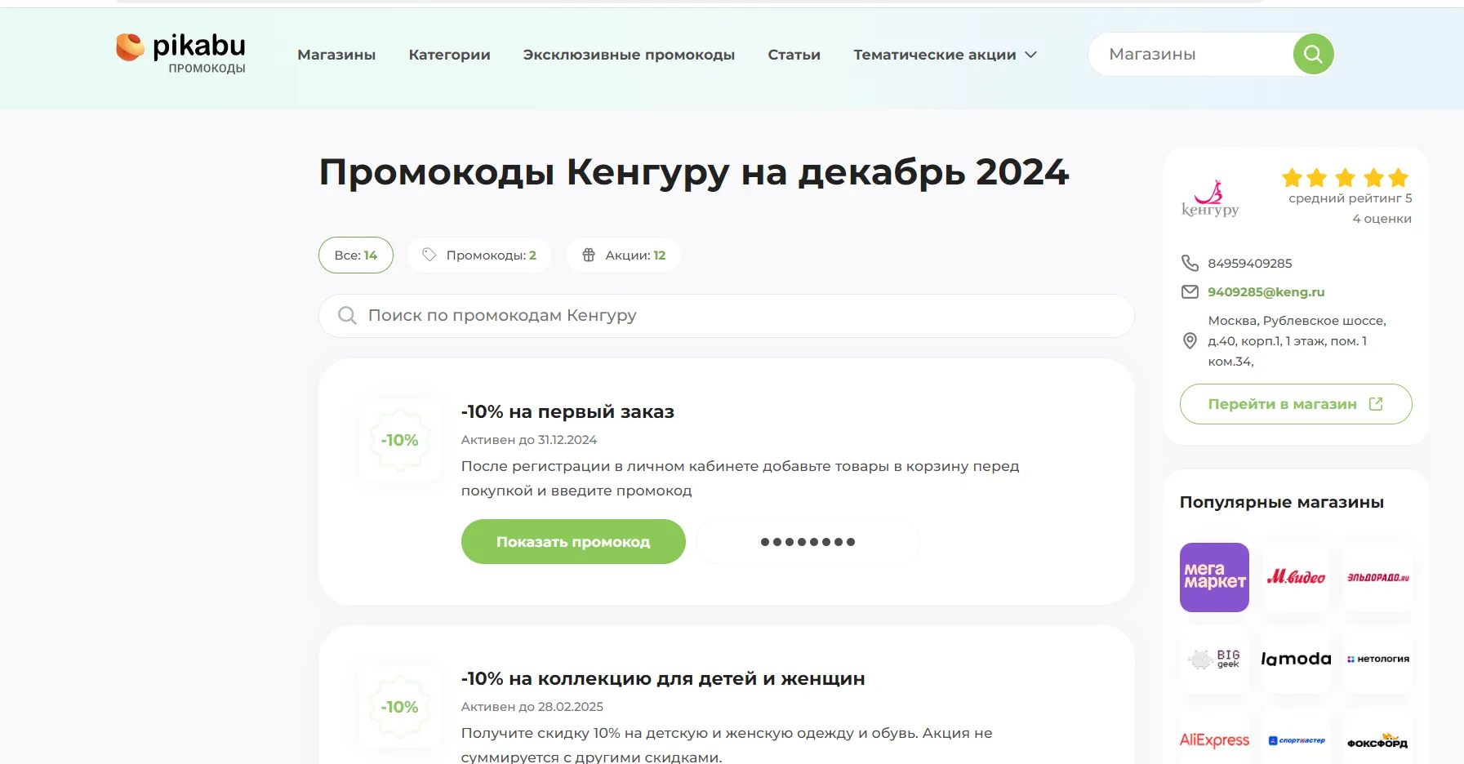1464x764 pixels.
Task: Click the location pin icon beside the address
Action: [x=1190, y=341]
